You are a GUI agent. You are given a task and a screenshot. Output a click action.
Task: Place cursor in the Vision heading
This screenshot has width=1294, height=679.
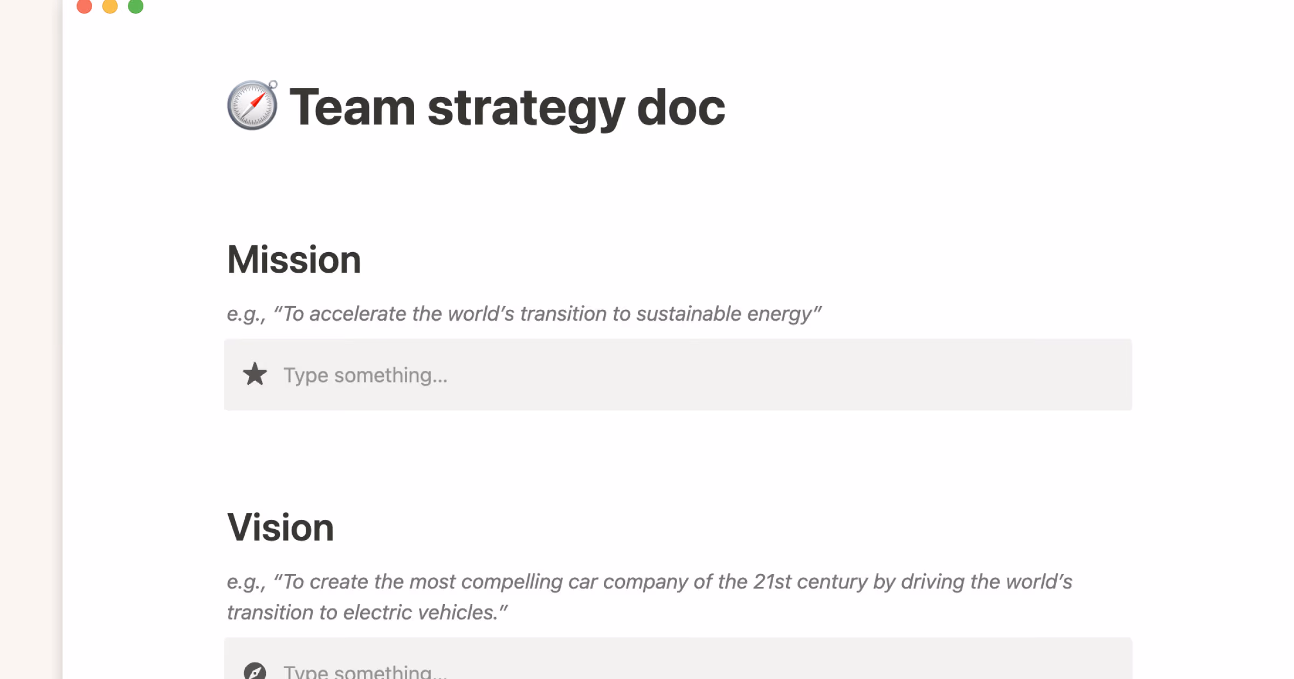pyautogui.click(x=281, y=526)
